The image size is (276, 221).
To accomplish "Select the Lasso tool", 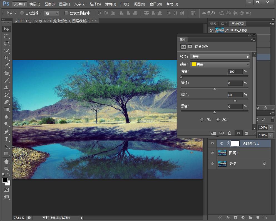I will pos(6,43).
